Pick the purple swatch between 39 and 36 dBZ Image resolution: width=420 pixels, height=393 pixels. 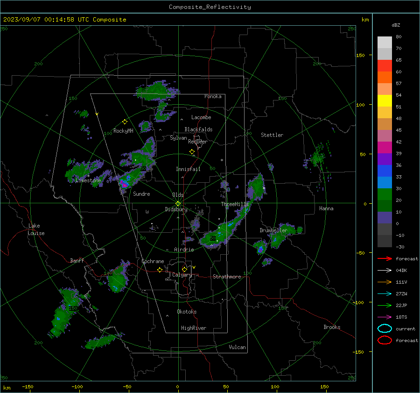coord(385,159)
